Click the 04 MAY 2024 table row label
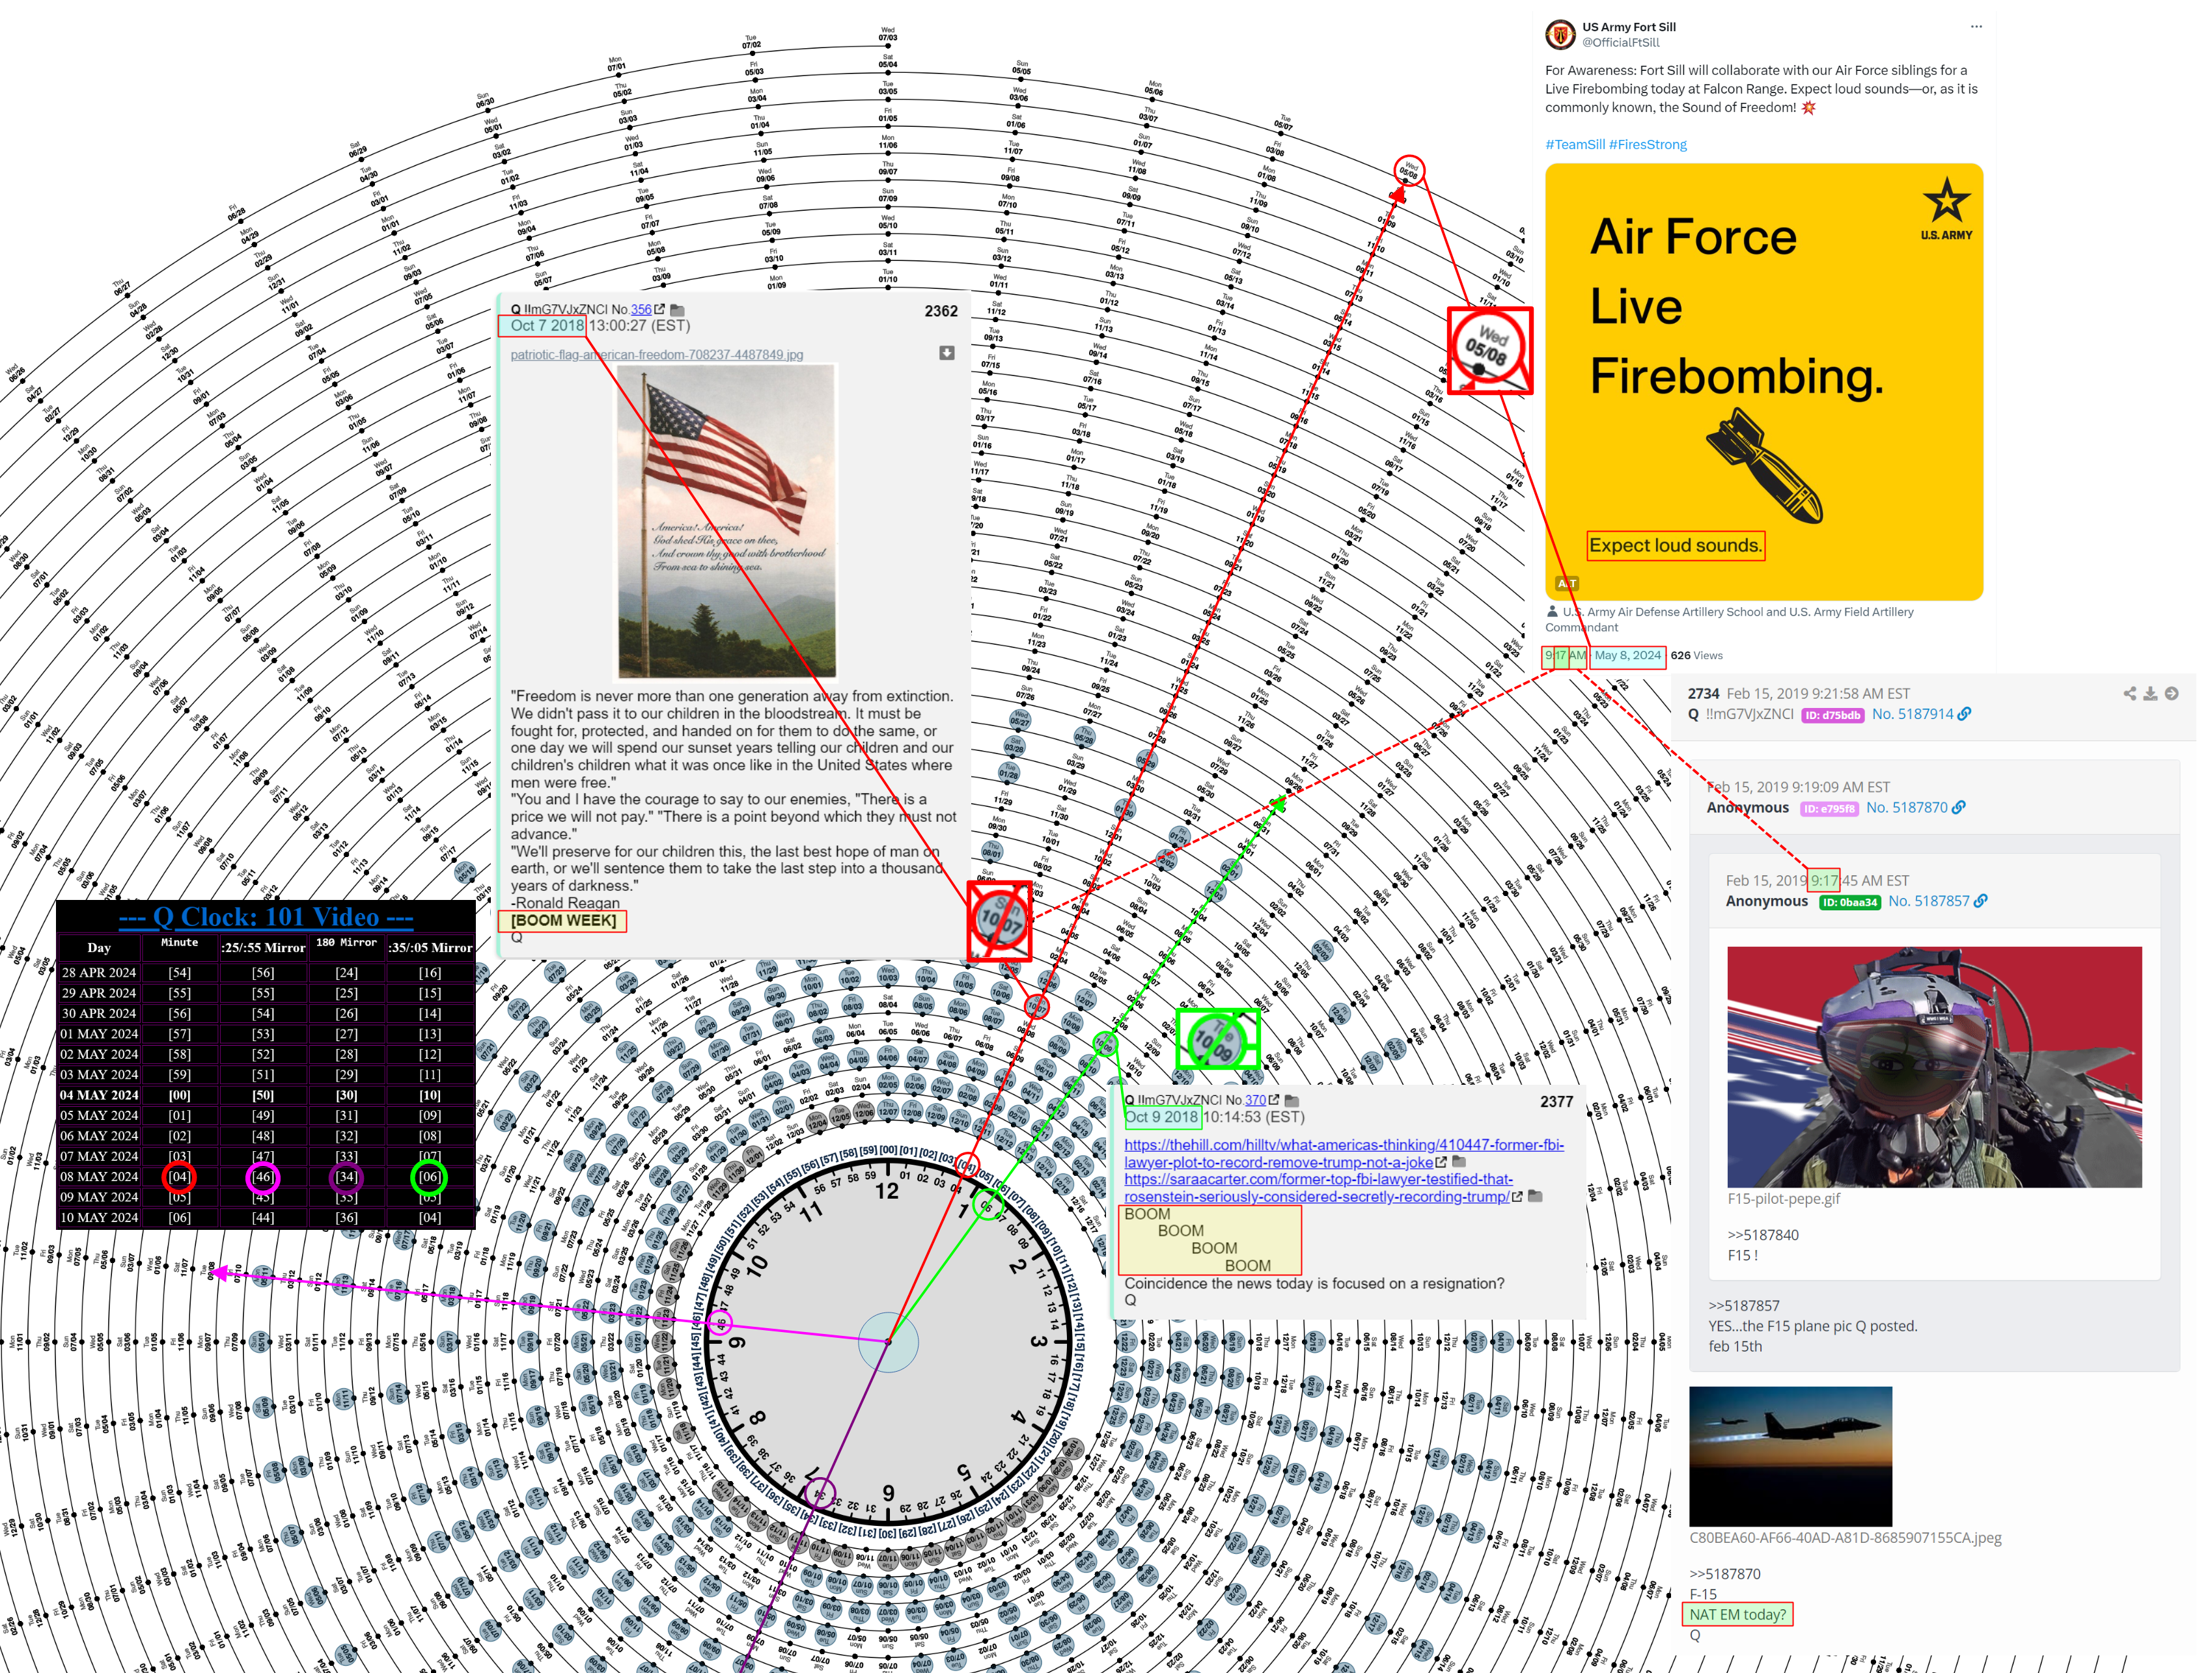 tap(99, 1095)
